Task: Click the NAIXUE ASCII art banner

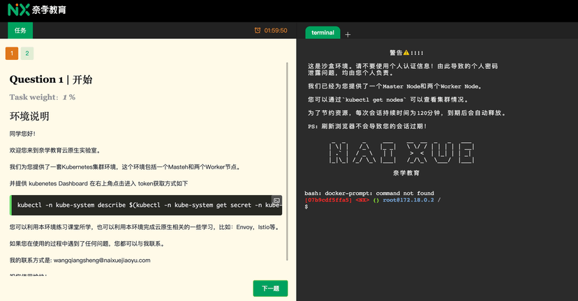Action: tap(401, 153)
